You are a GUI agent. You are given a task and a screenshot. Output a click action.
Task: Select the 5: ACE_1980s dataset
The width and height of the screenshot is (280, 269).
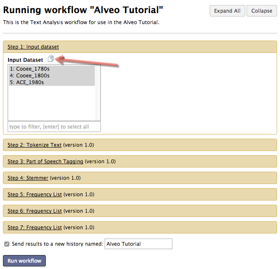(52, 82)
